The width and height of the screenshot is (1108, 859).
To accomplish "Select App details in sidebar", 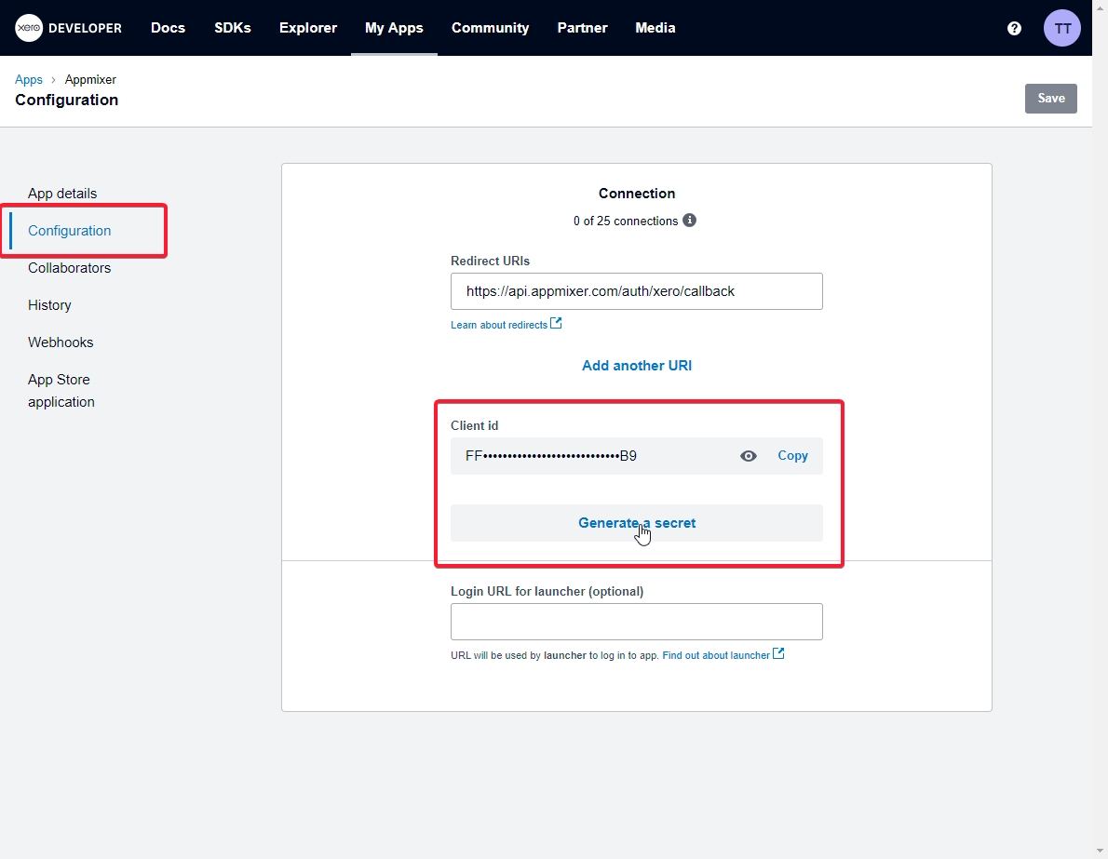I will [62, 194].
